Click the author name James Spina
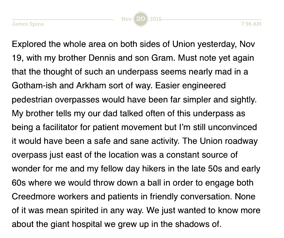The width and height of the screenshot is (284, 238). pos(28,24)
